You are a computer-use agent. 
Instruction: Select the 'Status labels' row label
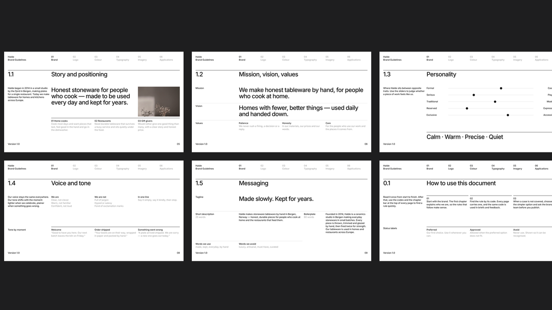pyautogui.click(x=390, y=228)
